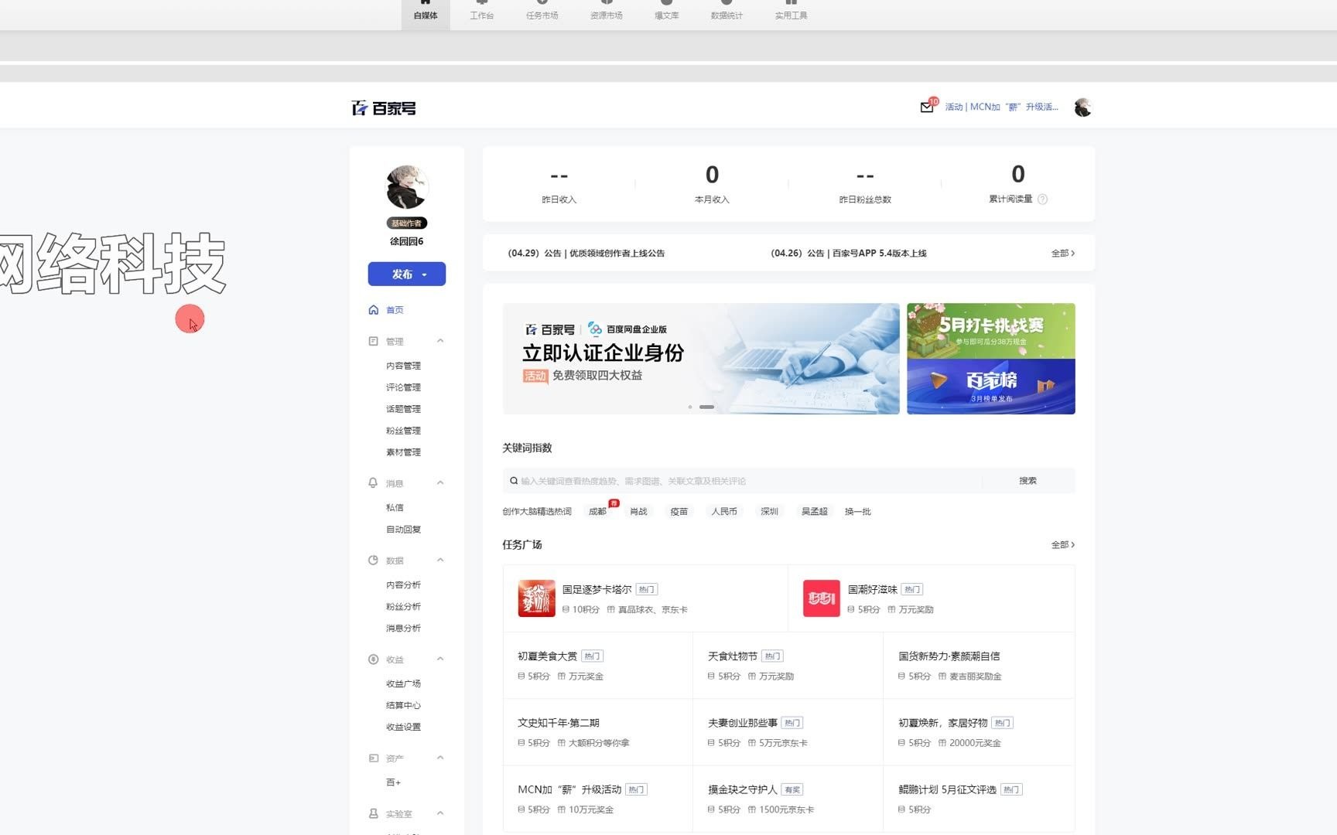1337x835 pixels.
Task: View all announcements via 全部 link
Action: pos(1062,254)
